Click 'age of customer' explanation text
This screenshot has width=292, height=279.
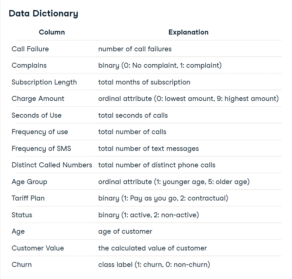(x=125, y=232)
